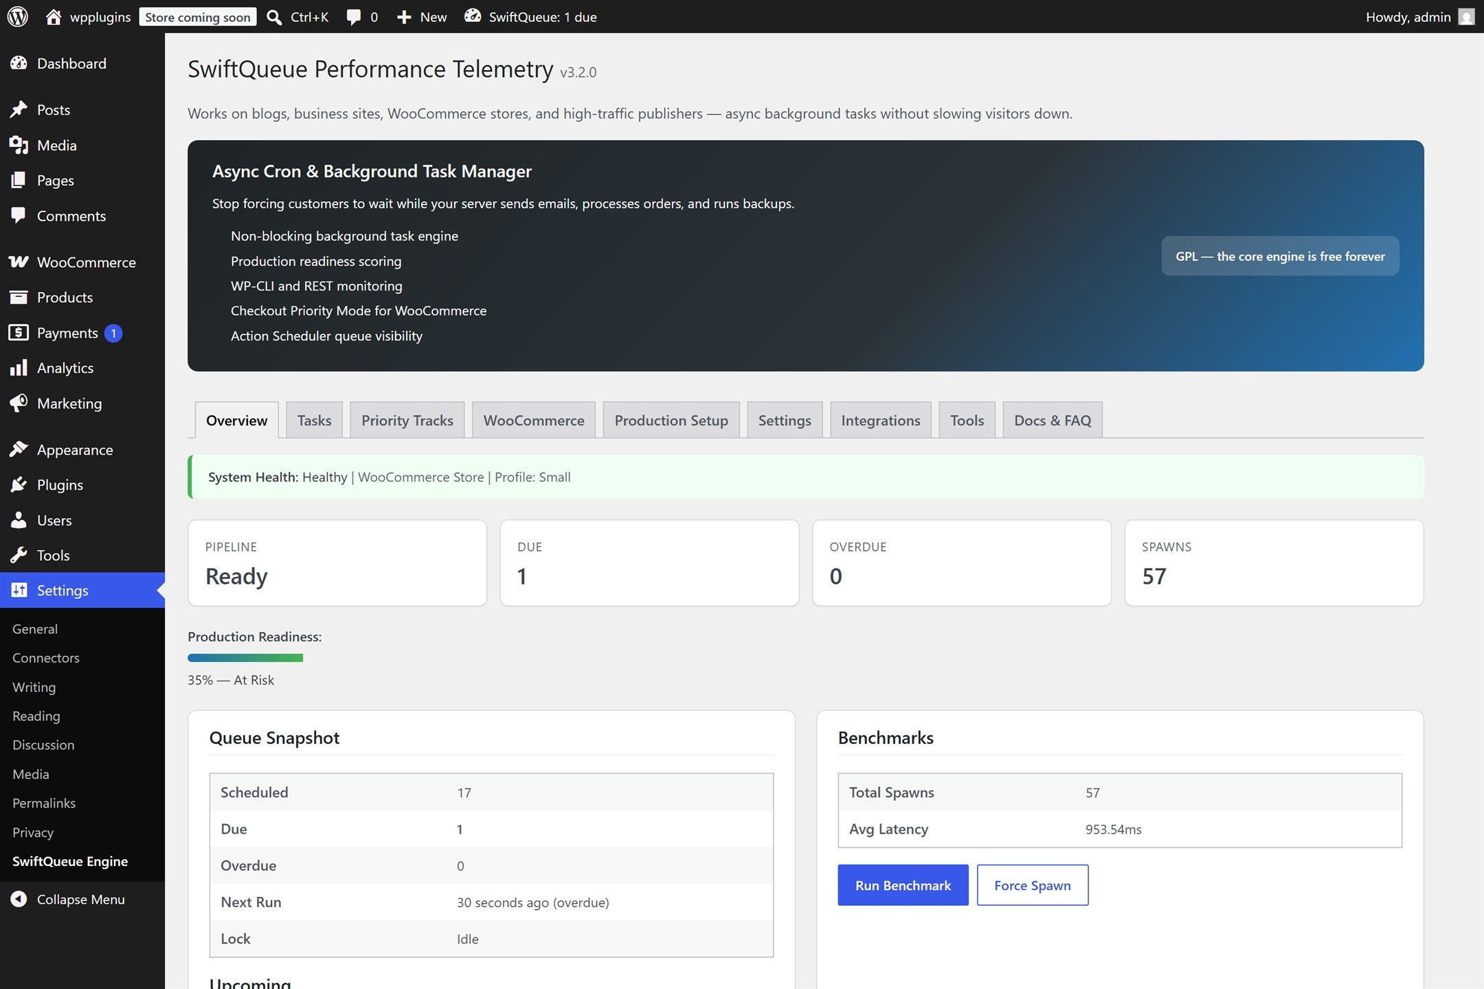This screenshot has height=989, width=1484.
Task: Click the admin avatar thumbnail
Action: click(x=1467, y=16)
